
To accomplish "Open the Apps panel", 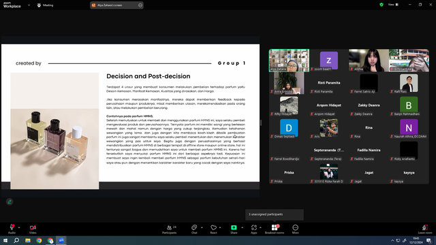I will point(254,229).
